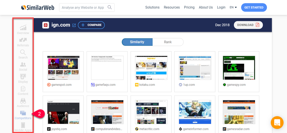Open the gamesradar.com site link
Image resolution: width=287 pixels, height=133 pixels.
pyautogui.click(x=239, y=129)
